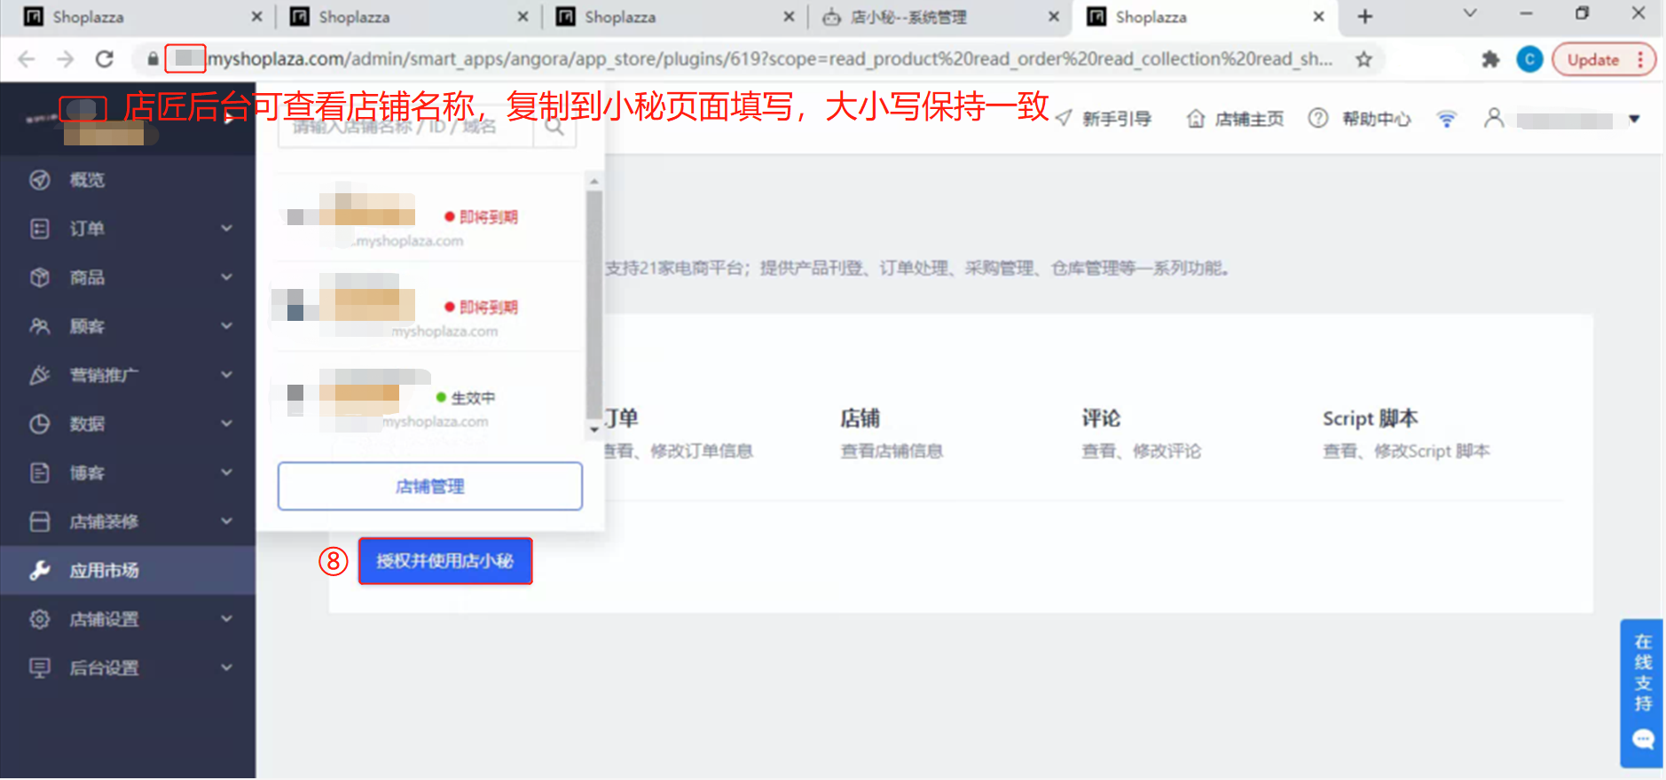The image size is (1666, 780).
Task: Click the Script 脚本 permission heading
Action: tap(1370, 418)
